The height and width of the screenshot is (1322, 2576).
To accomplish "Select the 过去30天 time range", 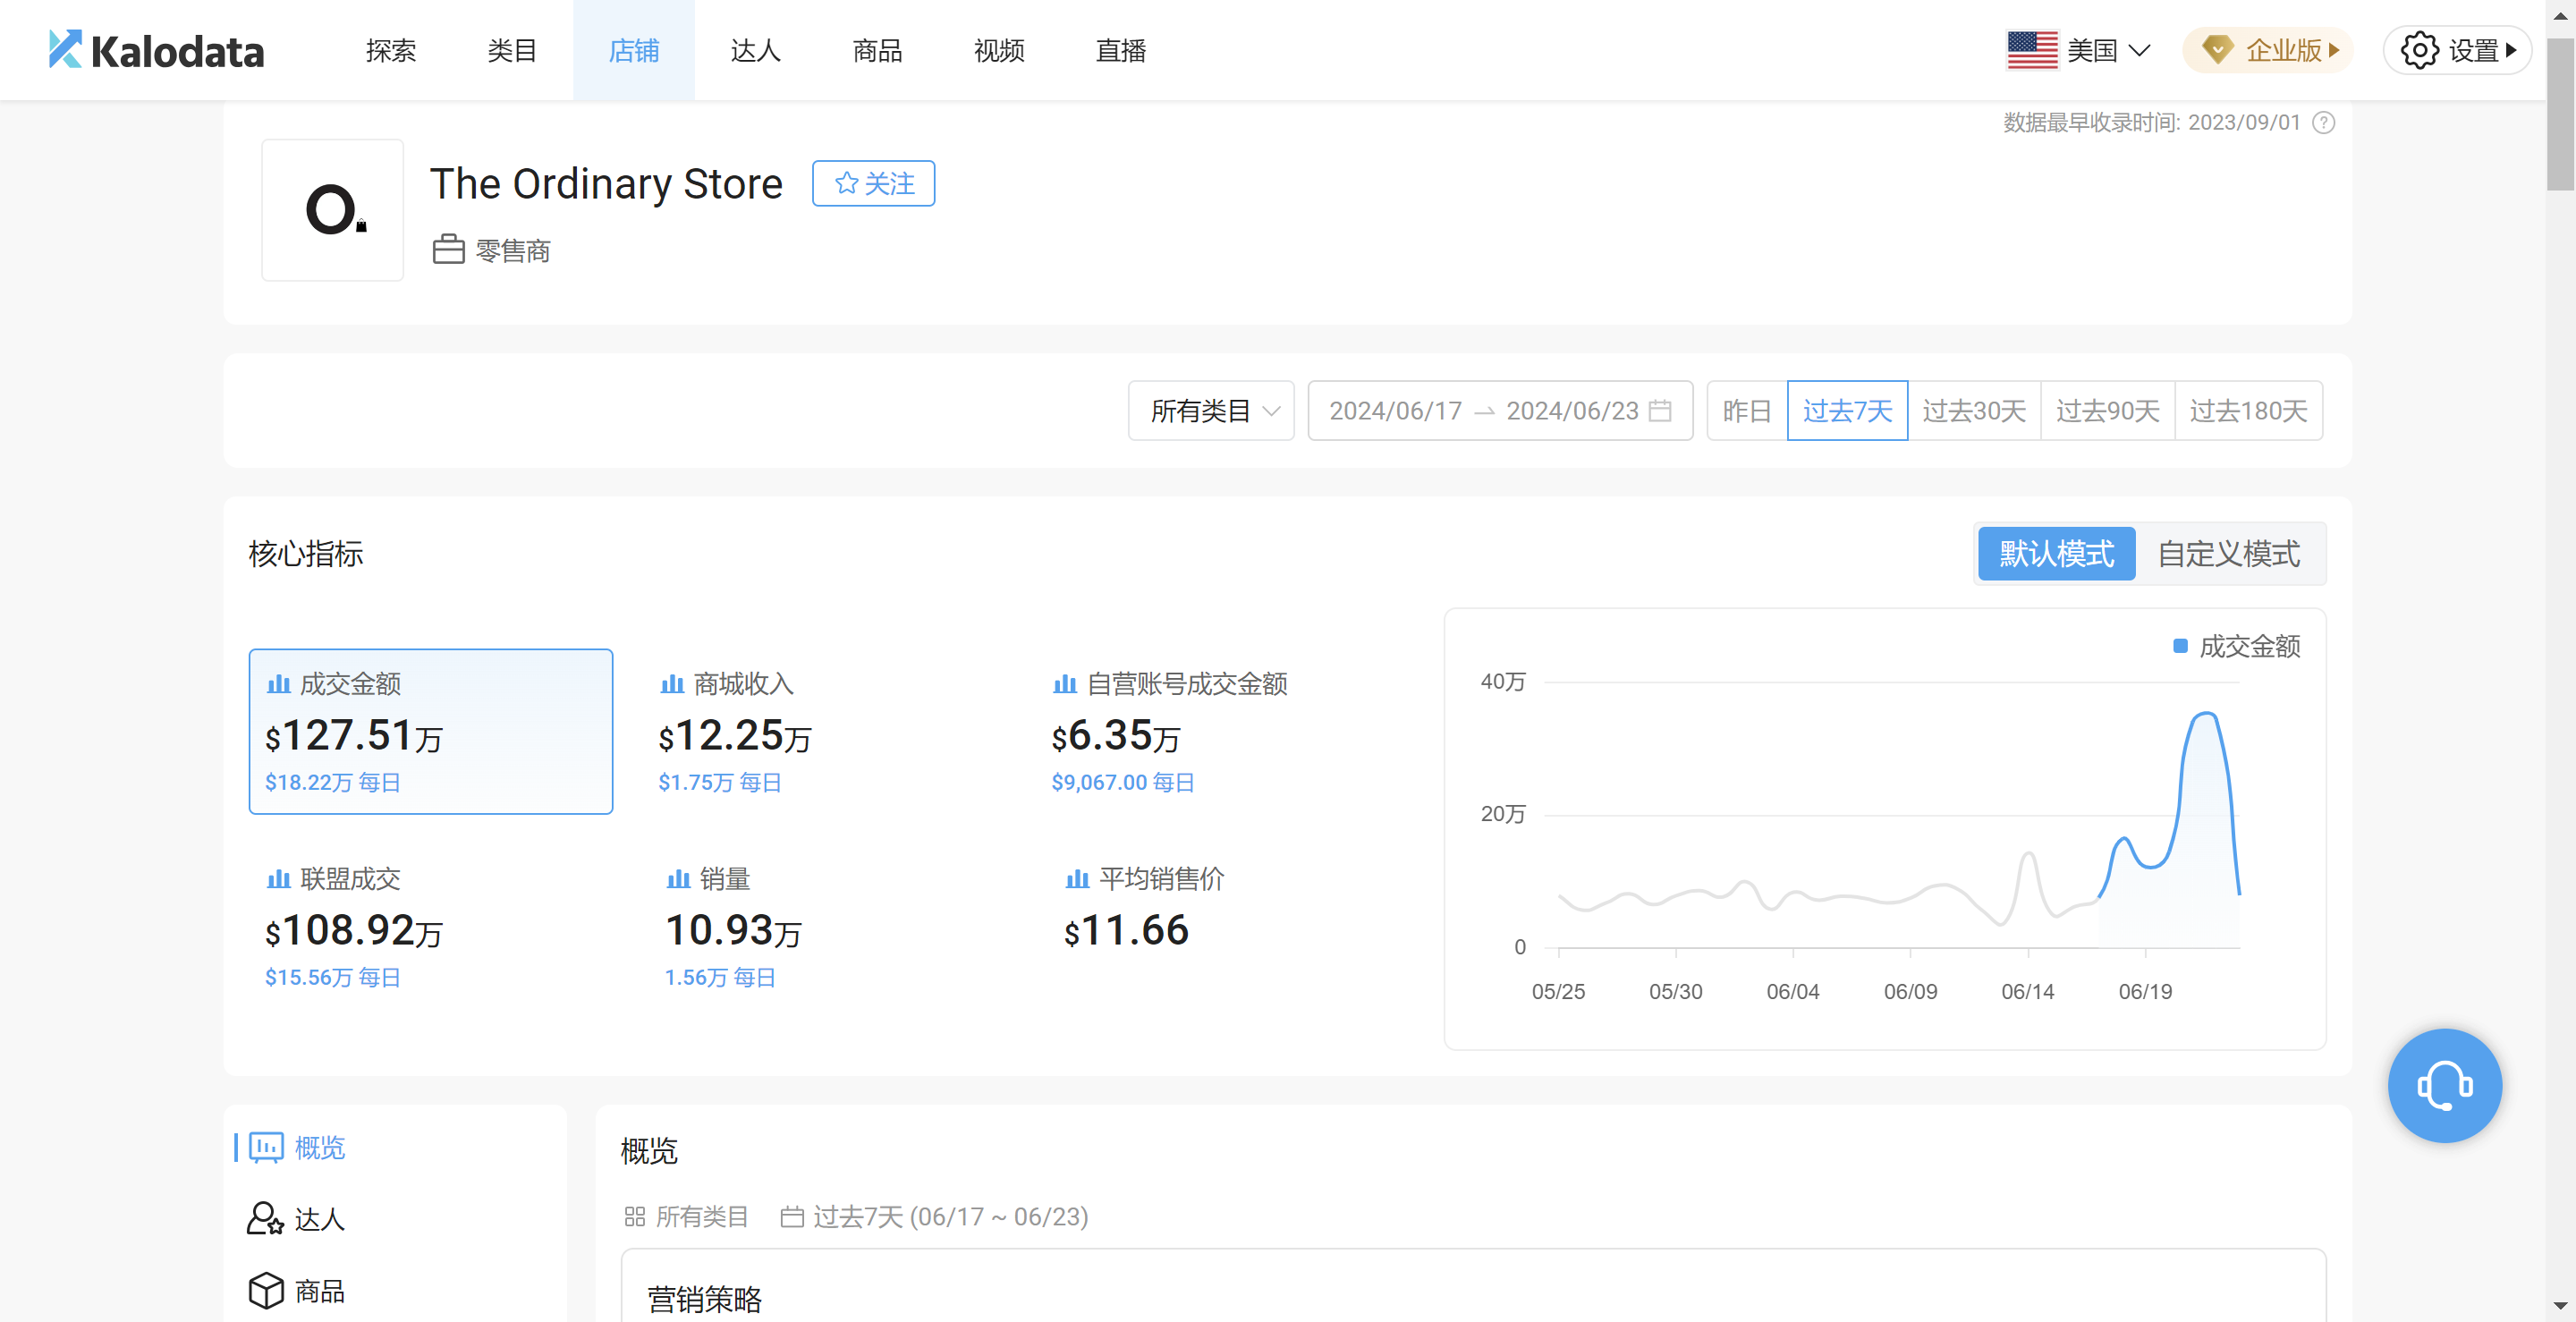I will click(x=1974, y=410).
